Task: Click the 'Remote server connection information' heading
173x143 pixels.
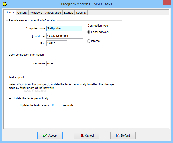Action: point(32,20)
